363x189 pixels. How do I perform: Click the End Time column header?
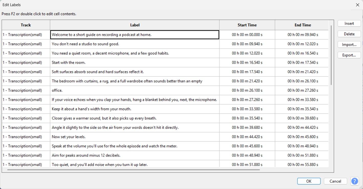coord(303,25)
